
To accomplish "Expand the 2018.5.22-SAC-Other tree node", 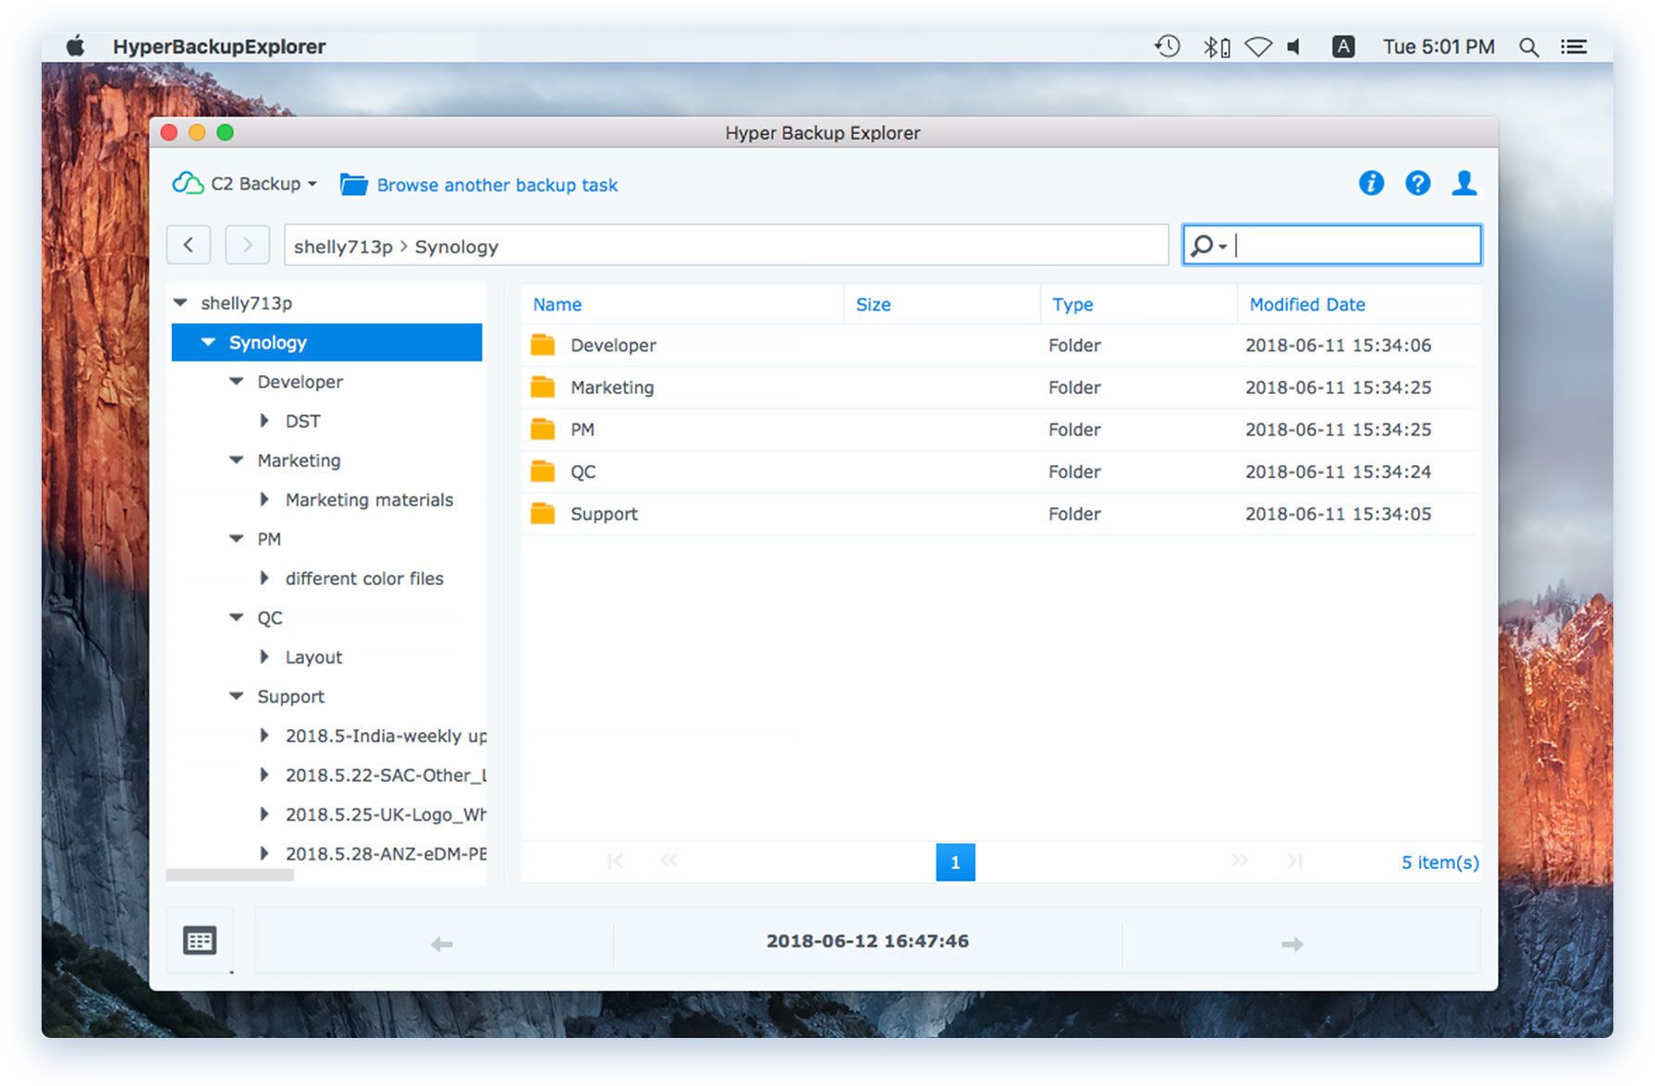I will pyautogui.click(x=264, y=775).
